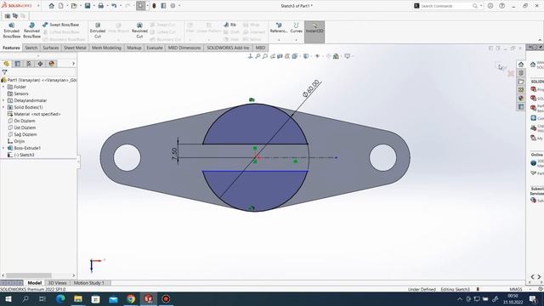Click the Home icon in top toolbar

(x=51, y=6)
